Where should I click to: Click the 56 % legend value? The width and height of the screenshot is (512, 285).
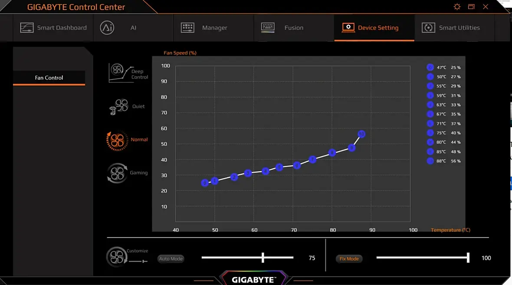(x=456, y=161)
